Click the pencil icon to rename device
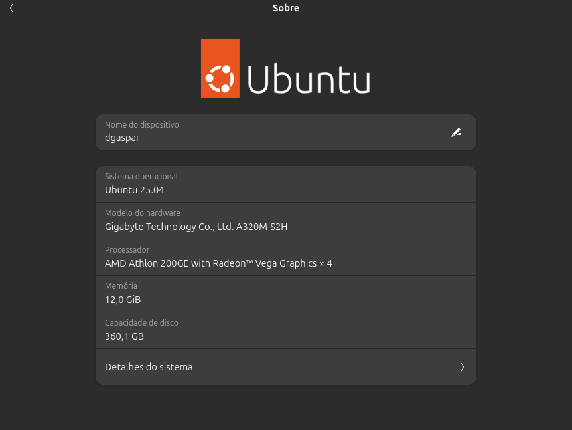This screenshot has width=572, height=430. (456, 132)
